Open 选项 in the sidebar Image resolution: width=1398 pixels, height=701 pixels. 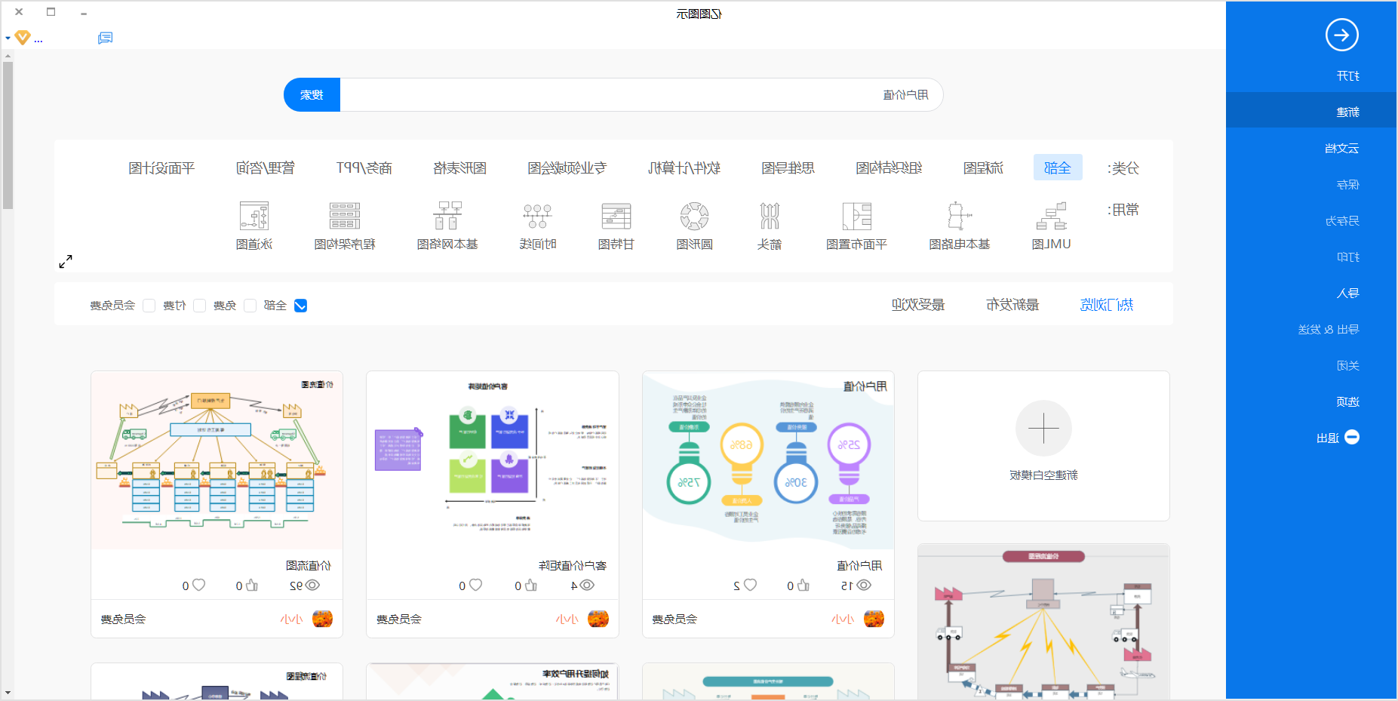(x=1347, y=401)
